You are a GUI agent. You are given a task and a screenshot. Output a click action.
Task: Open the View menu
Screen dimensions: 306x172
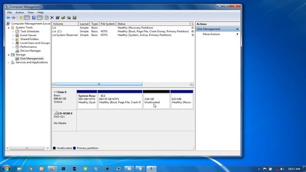coord(31,12)
